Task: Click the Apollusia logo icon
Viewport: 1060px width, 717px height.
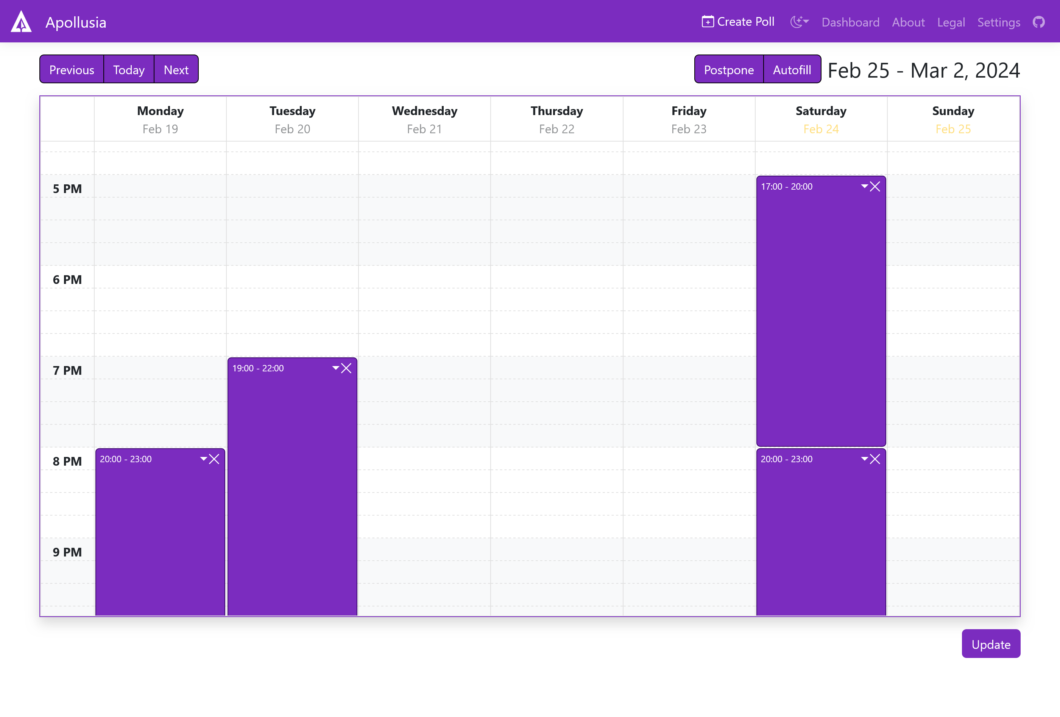Action: [x=21, y=22]
